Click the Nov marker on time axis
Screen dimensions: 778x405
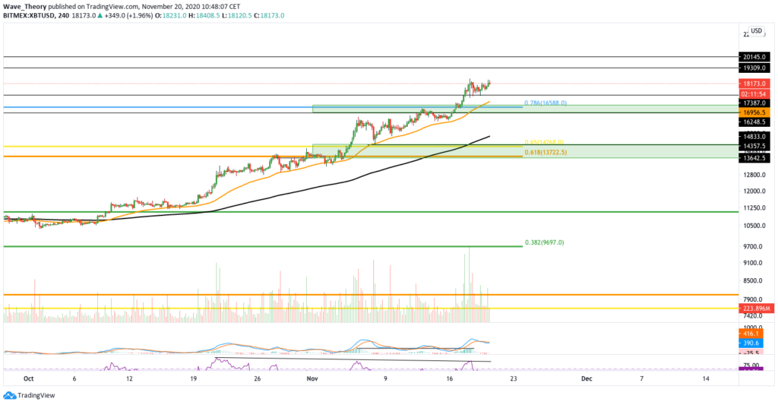point(312,378)
